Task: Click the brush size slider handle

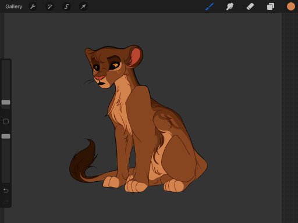Action: click(6, 102)
